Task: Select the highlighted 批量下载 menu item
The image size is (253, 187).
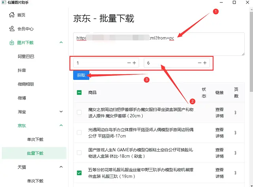Action: pos(34,153)
